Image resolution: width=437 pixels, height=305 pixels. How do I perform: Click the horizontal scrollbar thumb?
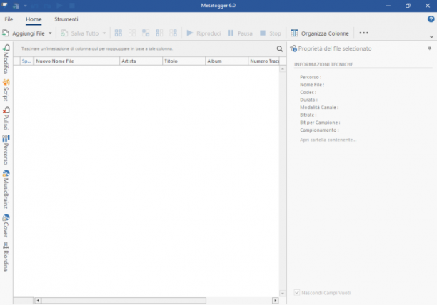pyautogui.click(x=124, y=301)
